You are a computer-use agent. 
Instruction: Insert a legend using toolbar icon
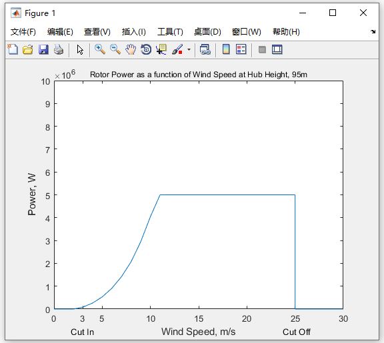coord(241,49)
